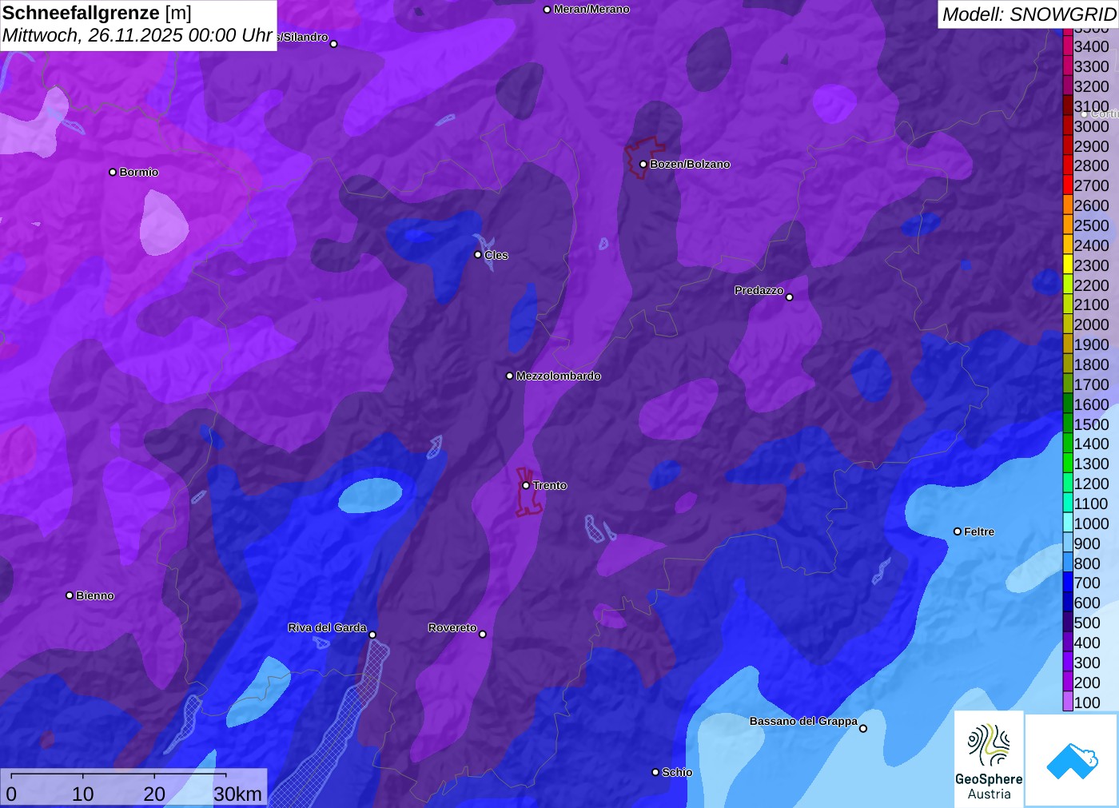This screenshot has height=808, width=1119.
Task: Click the Bozen red city outline
Action: [x=644, y=157]
